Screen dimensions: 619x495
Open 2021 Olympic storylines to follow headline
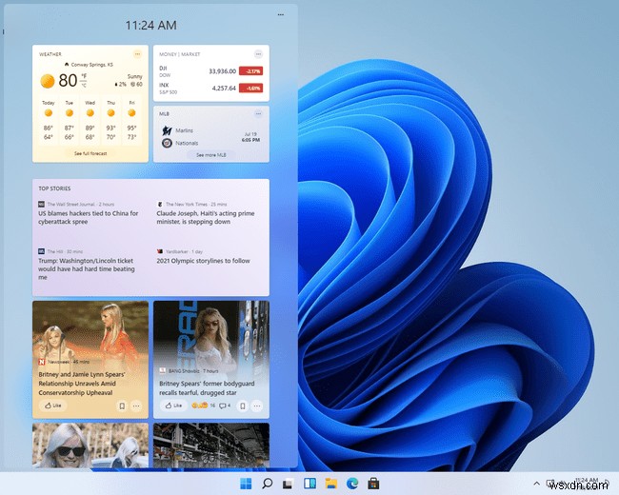[x=203, y=261]
